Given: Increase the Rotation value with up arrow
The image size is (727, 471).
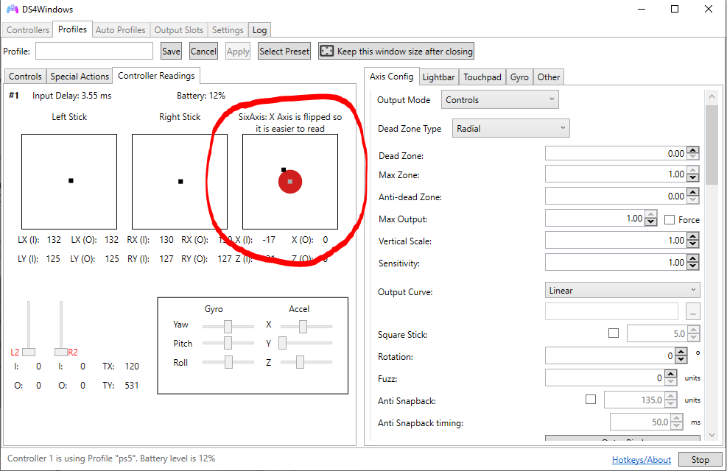Looking at the screenshot, I should 681,352.
